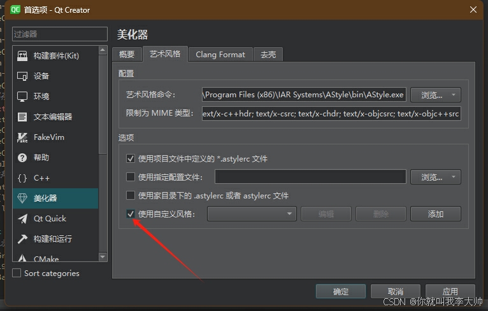Click the 帮助 question mark icon

[22, 158]
